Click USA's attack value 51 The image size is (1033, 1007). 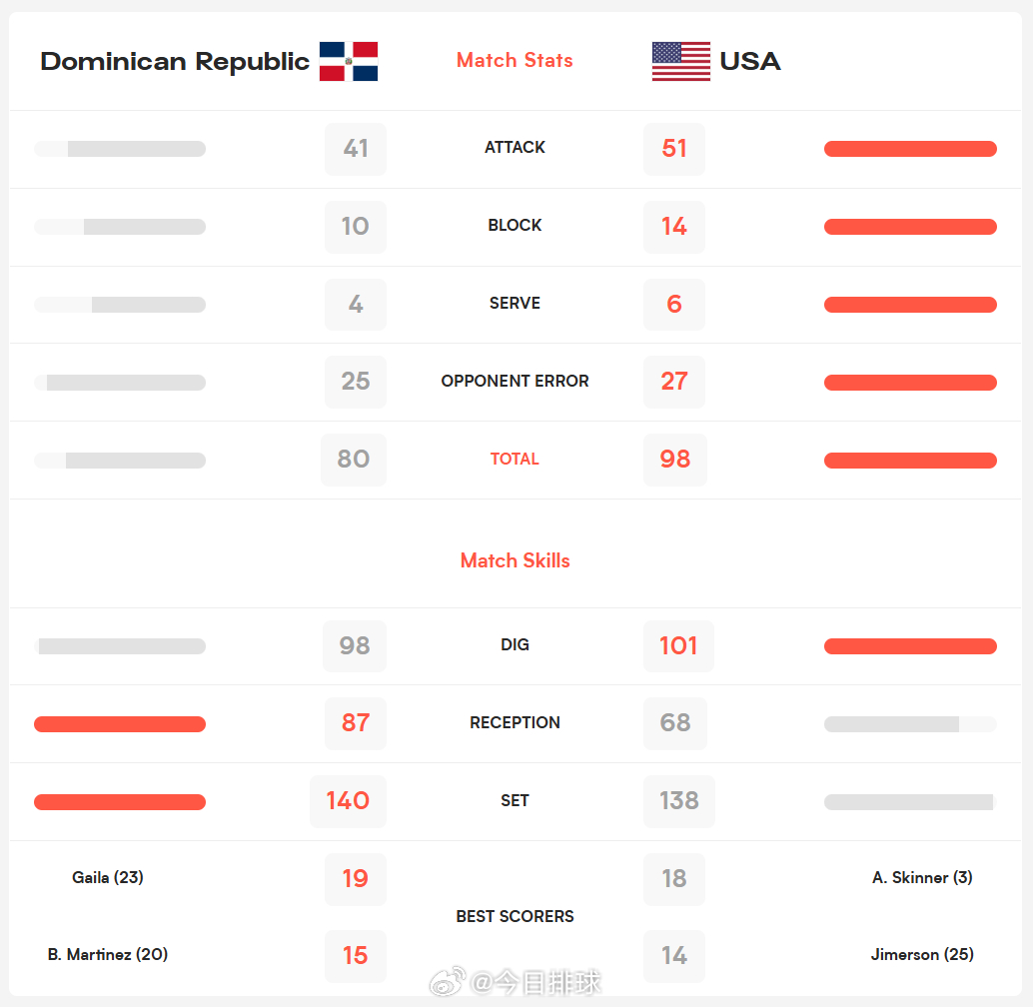tap(674, 149)
